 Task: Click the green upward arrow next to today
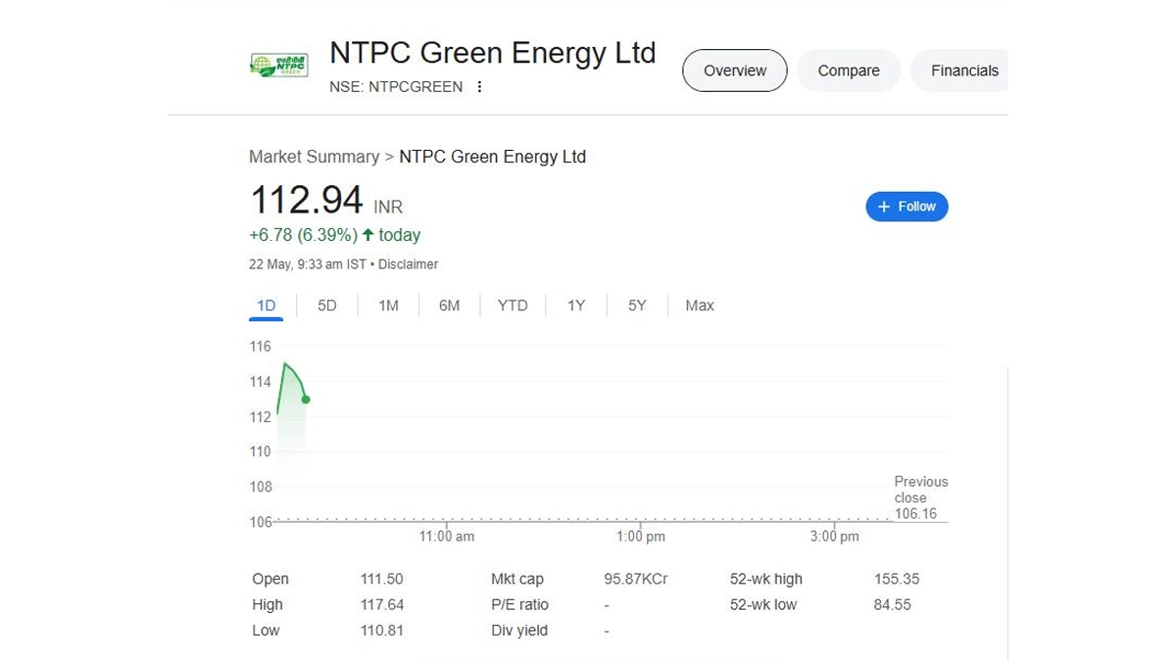click(x=367, y=235)
